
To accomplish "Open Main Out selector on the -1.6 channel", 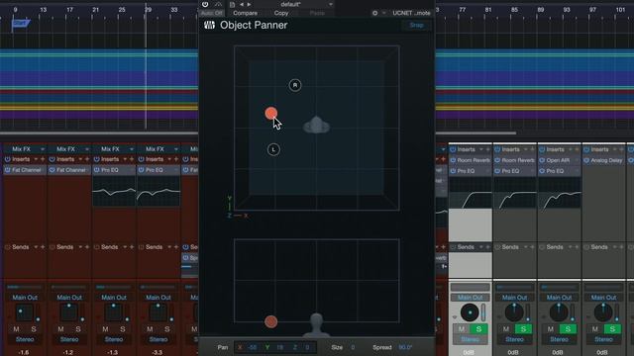I will (25, 298).
